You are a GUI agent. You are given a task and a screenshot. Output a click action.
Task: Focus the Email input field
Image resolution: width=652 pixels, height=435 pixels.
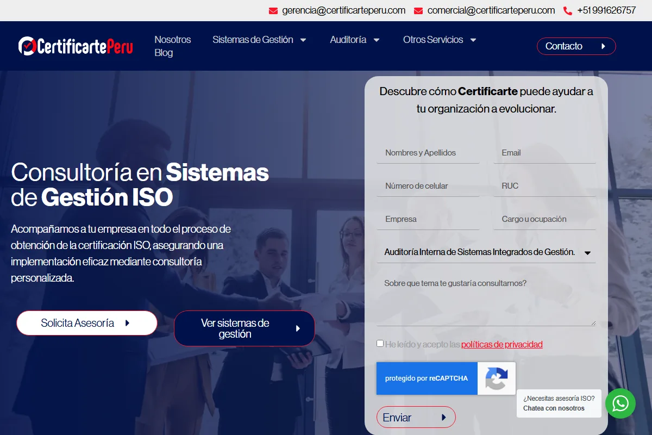[544, 153]
